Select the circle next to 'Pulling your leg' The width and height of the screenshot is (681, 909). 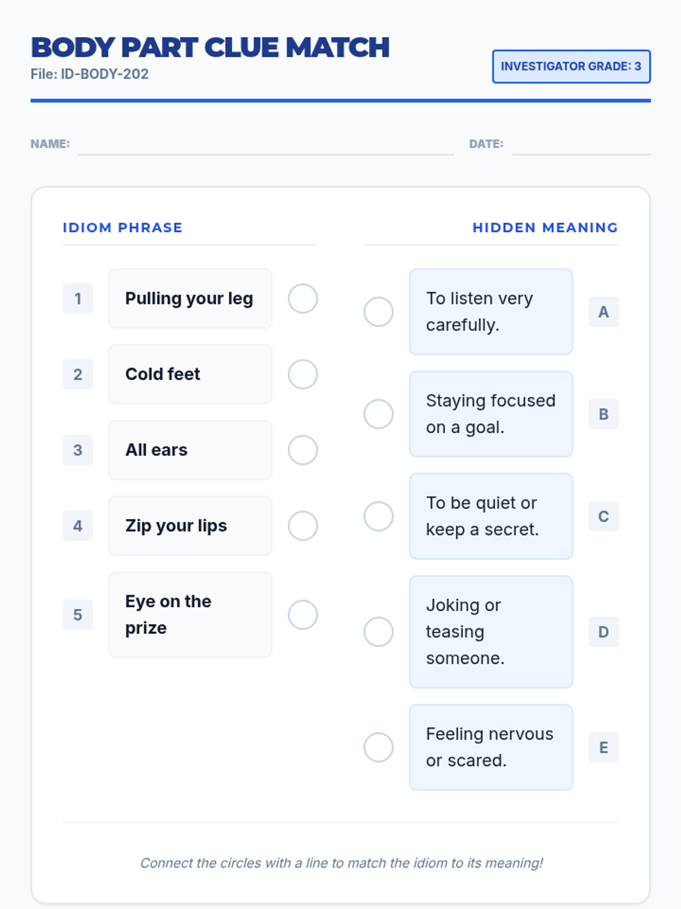(302, 299)
